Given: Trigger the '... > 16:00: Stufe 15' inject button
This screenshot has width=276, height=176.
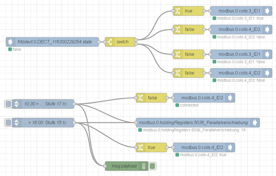Looking at the screenshot, I should 8,122.
